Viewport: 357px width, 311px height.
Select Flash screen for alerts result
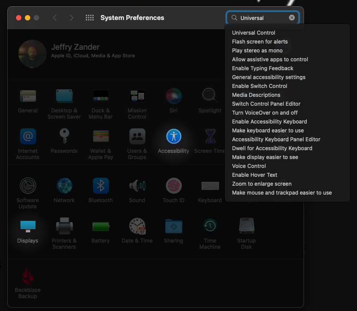point(260,42)
